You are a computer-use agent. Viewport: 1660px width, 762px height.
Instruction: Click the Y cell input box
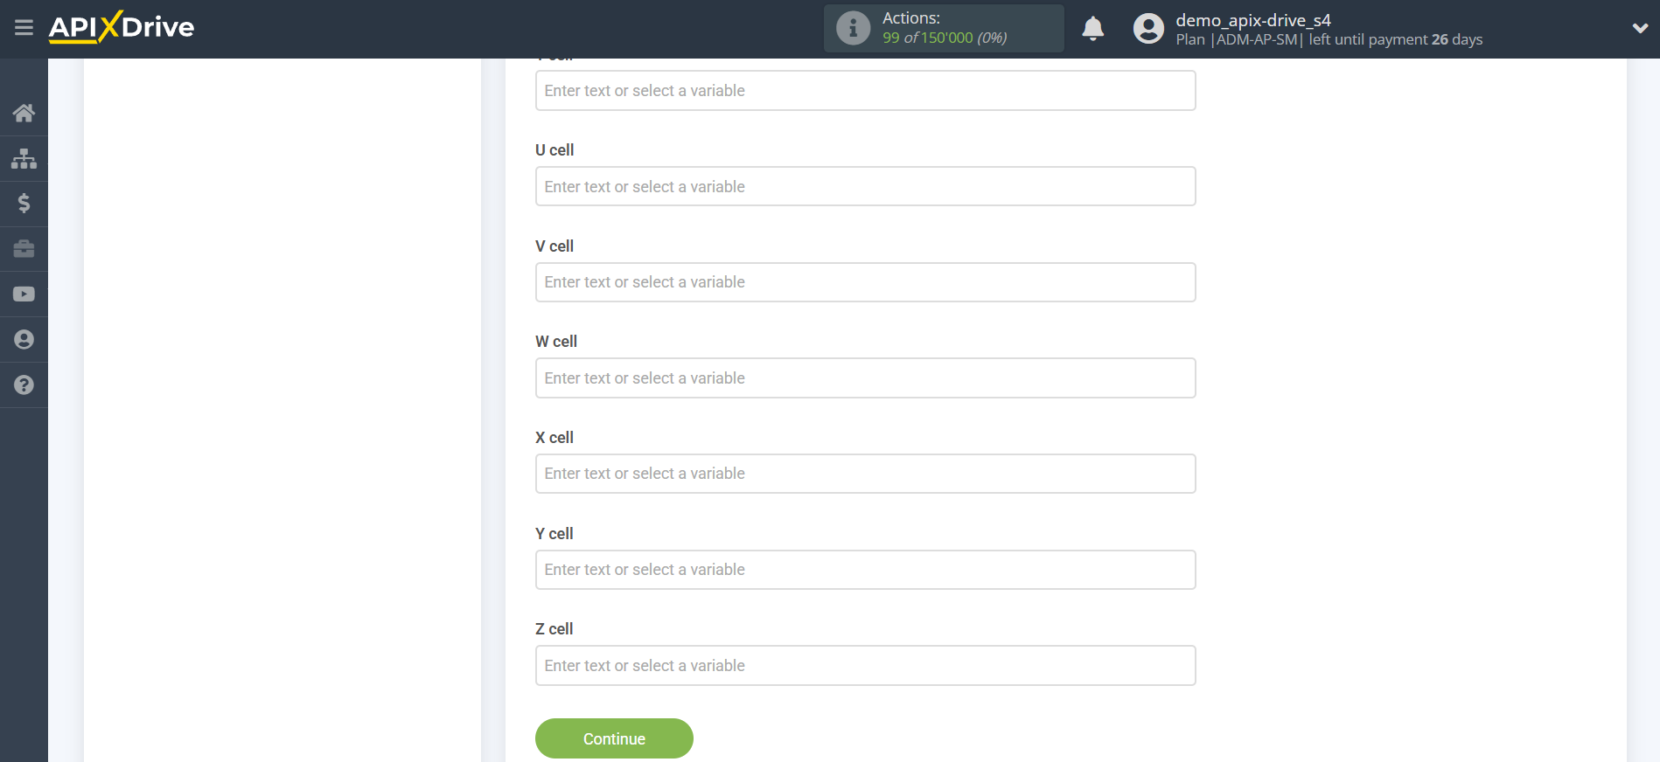[x=865, y=569]
